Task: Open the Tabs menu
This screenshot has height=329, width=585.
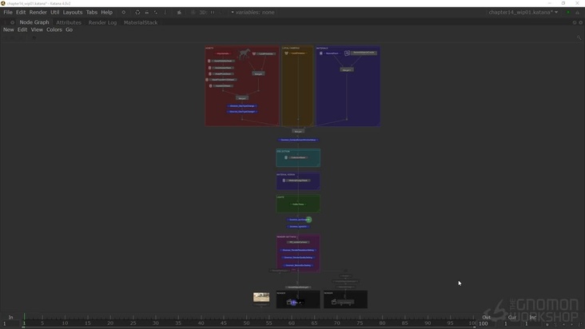Action: [x=92, y=12]
